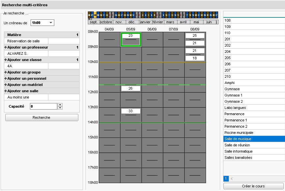Select the déc. month tab
The image size is (285, 191).
coord(132,22)
